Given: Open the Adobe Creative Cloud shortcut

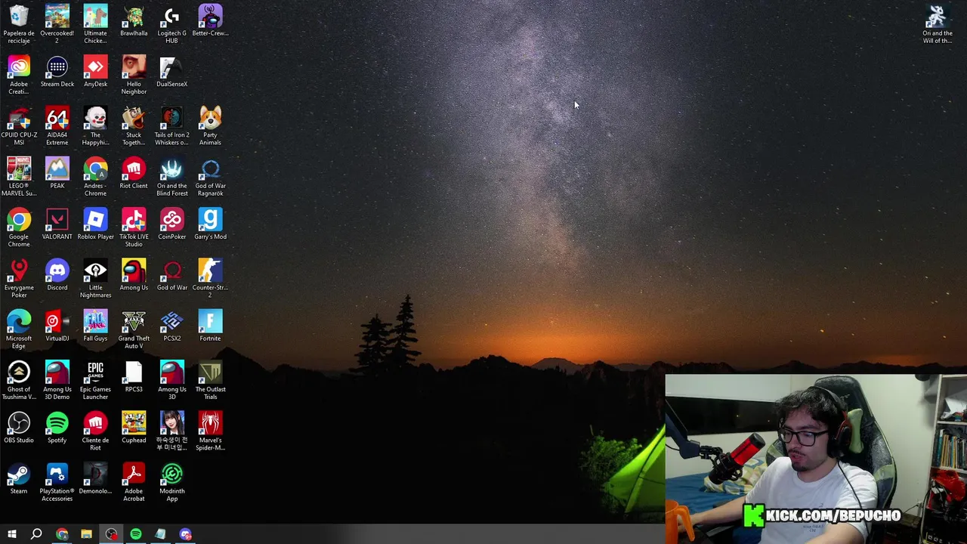Looking at the screenshot, I should tap(19, 75).
